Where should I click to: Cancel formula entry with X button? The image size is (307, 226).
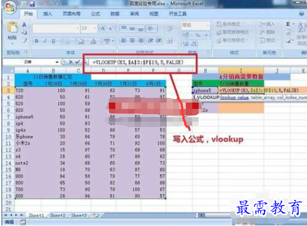tap(70, 62)
